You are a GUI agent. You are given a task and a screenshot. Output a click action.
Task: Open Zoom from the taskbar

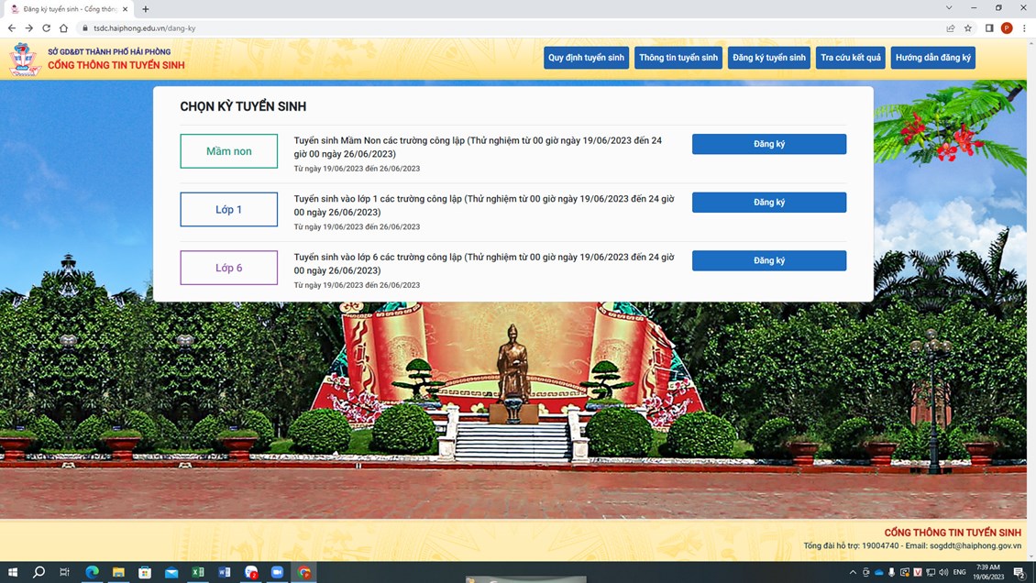277,572
